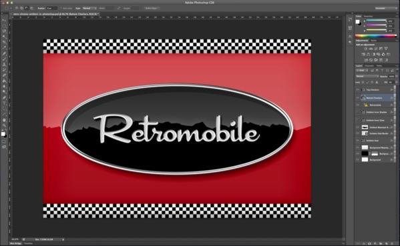Switch to the Paths tab
Image resolution: width=400 pixels, height=246 pixels.
pos(379,66)
